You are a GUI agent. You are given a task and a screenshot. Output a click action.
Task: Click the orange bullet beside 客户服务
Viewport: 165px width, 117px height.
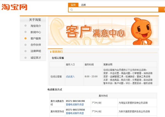(26, 38)
